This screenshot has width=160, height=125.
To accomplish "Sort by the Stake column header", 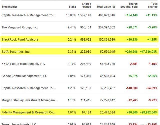I will click(x=72, y=7).
